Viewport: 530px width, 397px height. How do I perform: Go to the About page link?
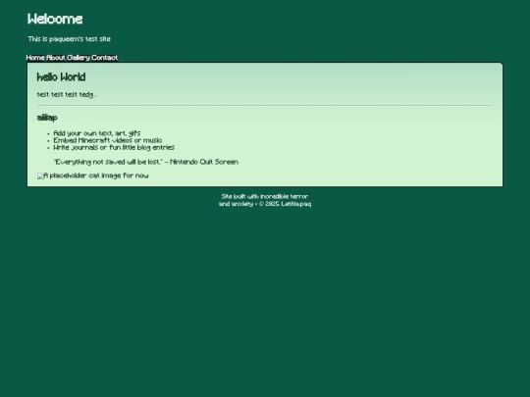pos(56,58)
